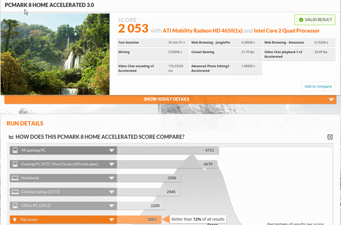
Task: Open ATI Mobility Radeon HD 4650 link
Action: (x=203, y=31)
